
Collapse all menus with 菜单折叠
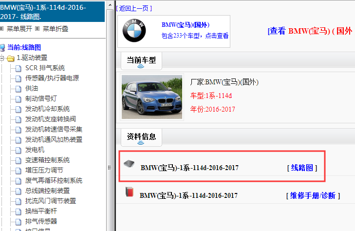(56, 29)
